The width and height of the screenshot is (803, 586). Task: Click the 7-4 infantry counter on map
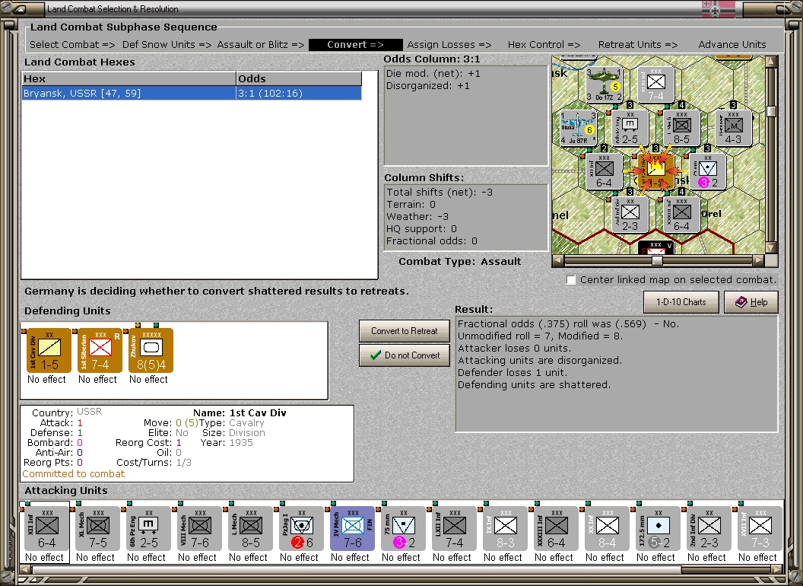point(656,84)
